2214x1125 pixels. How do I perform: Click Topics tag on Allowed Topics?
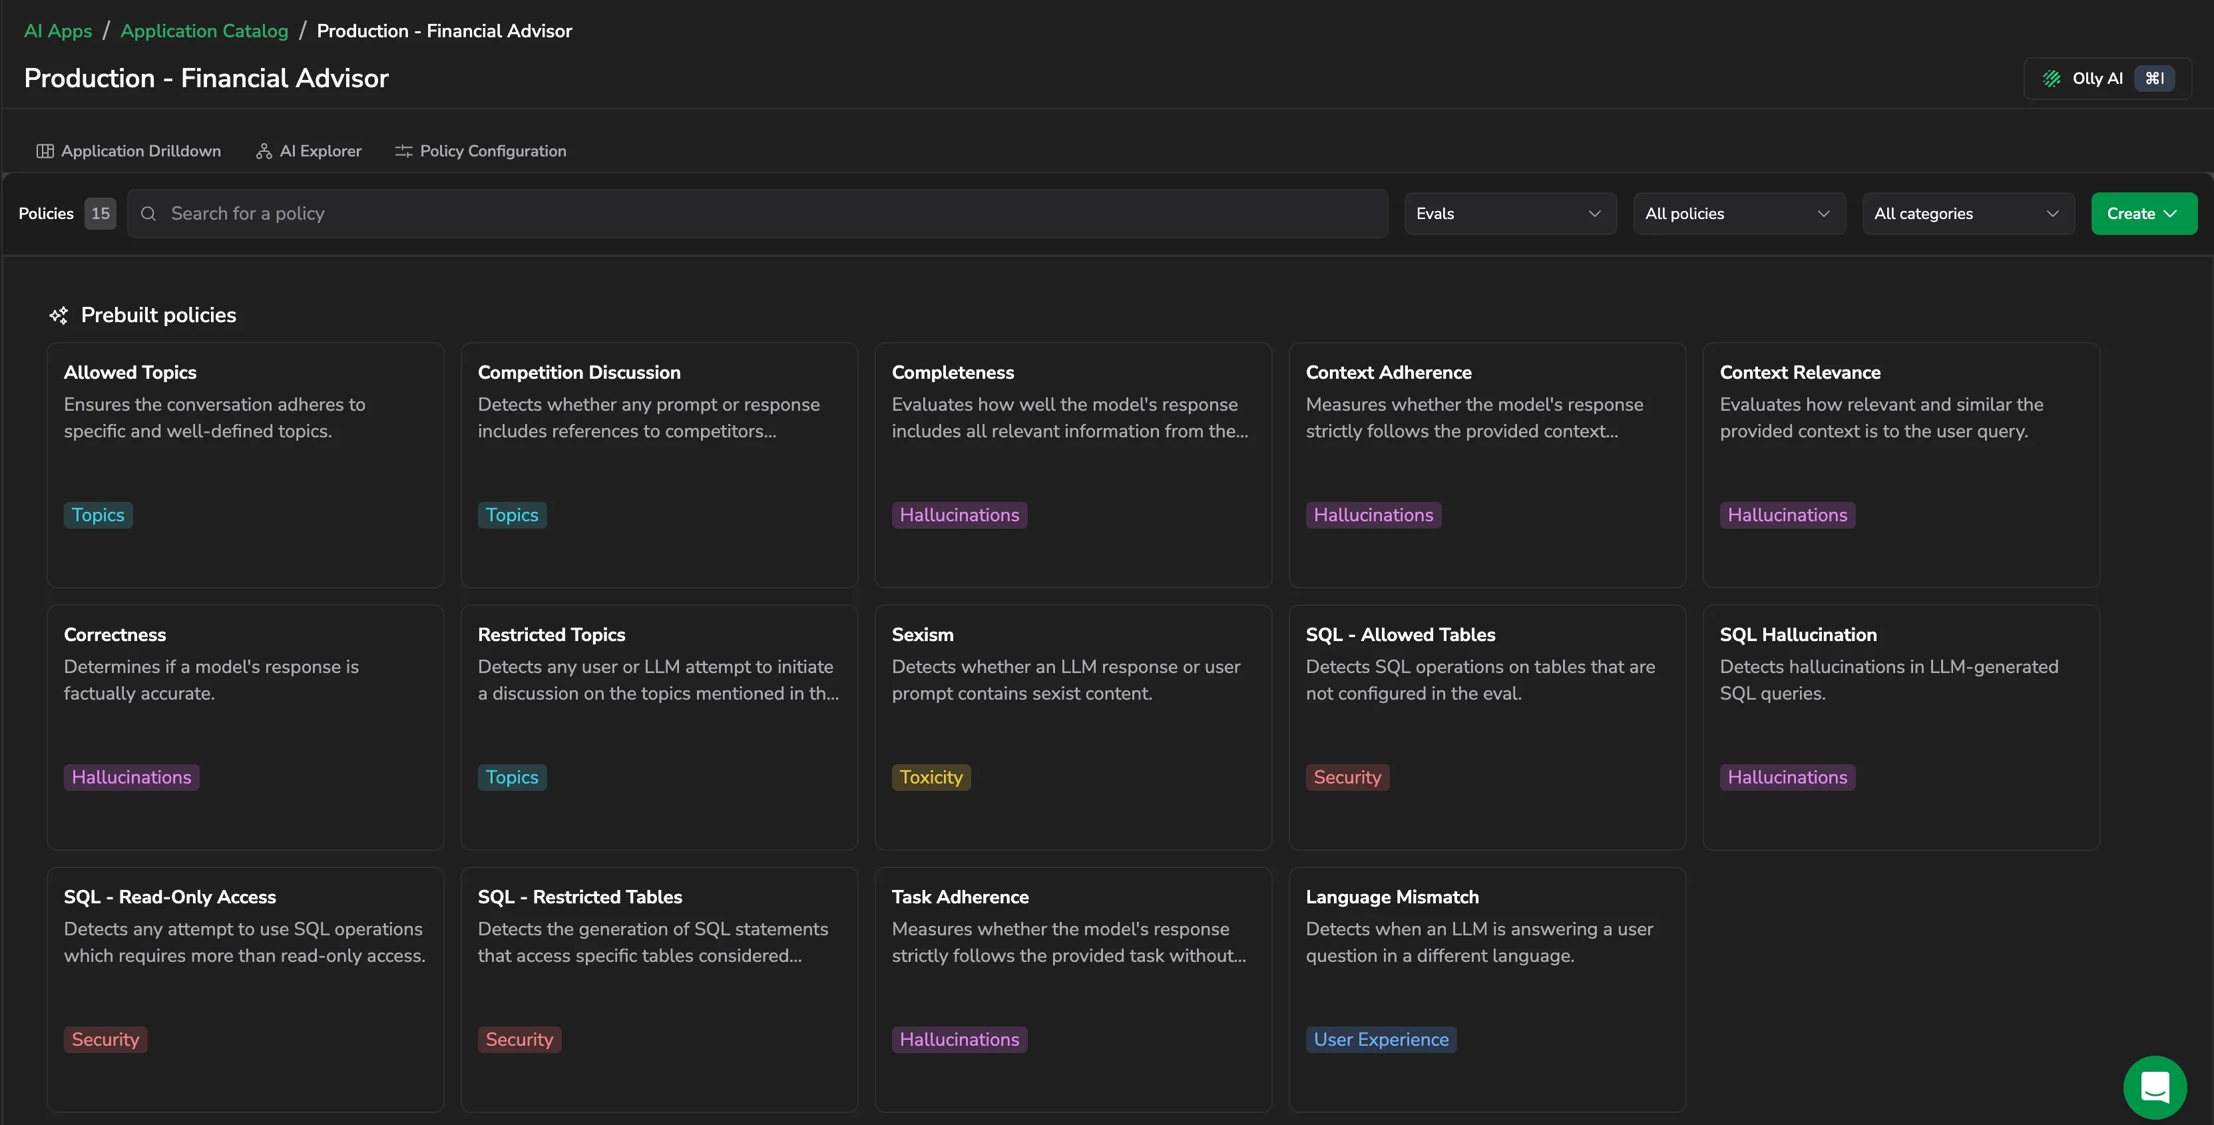click(x=98, y=516)
